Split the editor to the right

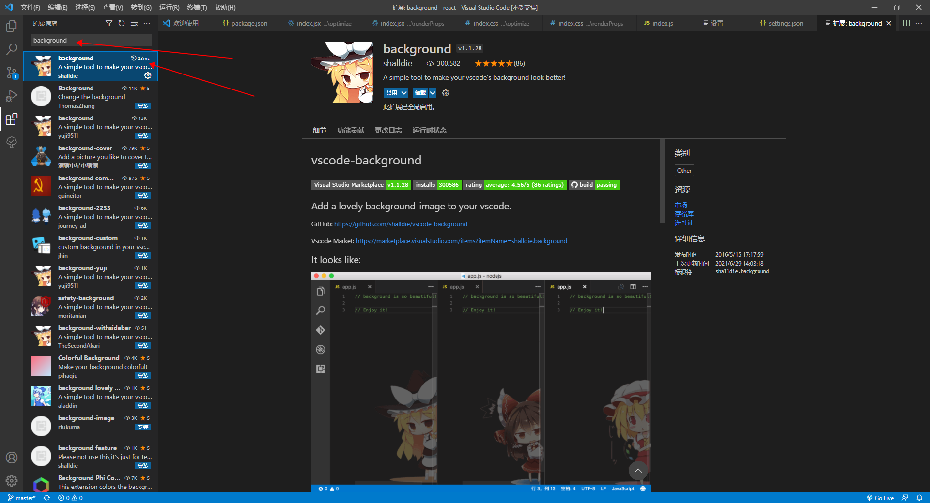[906, 23]
